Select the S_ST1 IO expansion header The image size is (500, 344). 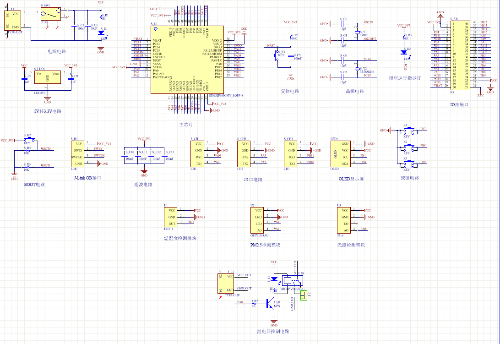coord(460,55)
